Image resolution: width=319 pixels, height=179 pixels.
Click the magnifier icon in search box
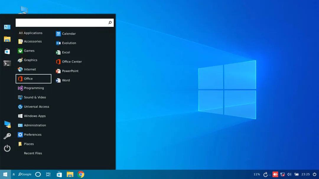(110, 23)
